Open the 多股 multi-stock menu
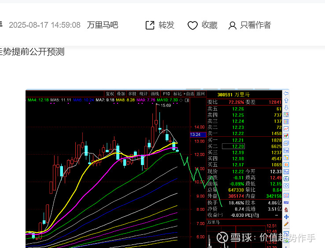Screen dimensions: 325x248 coord(132,94)
